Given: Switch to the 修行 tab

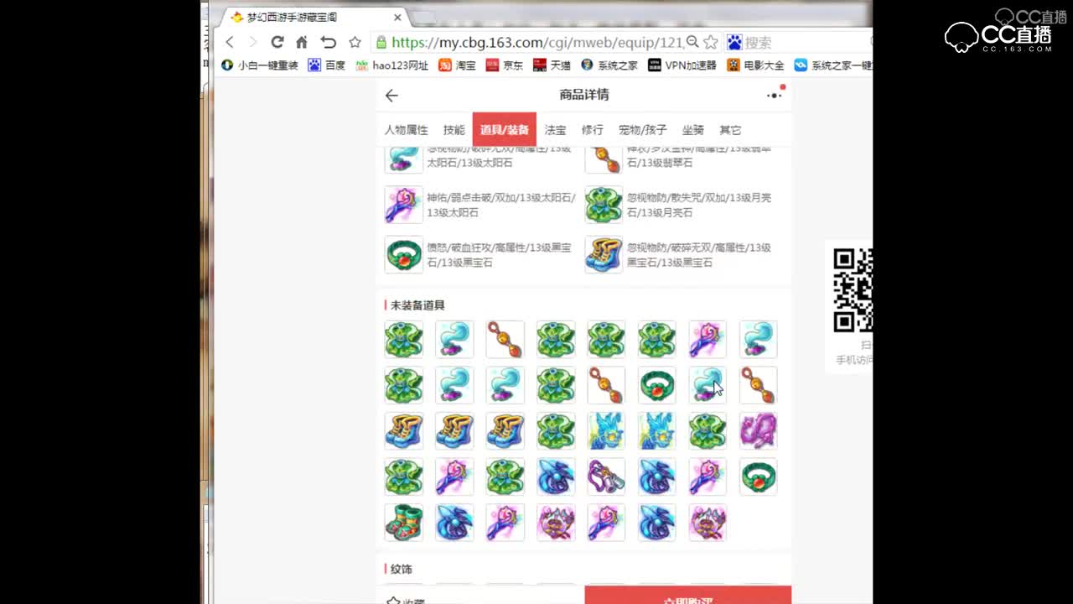Looking at the screenshot, I should 592,130.
